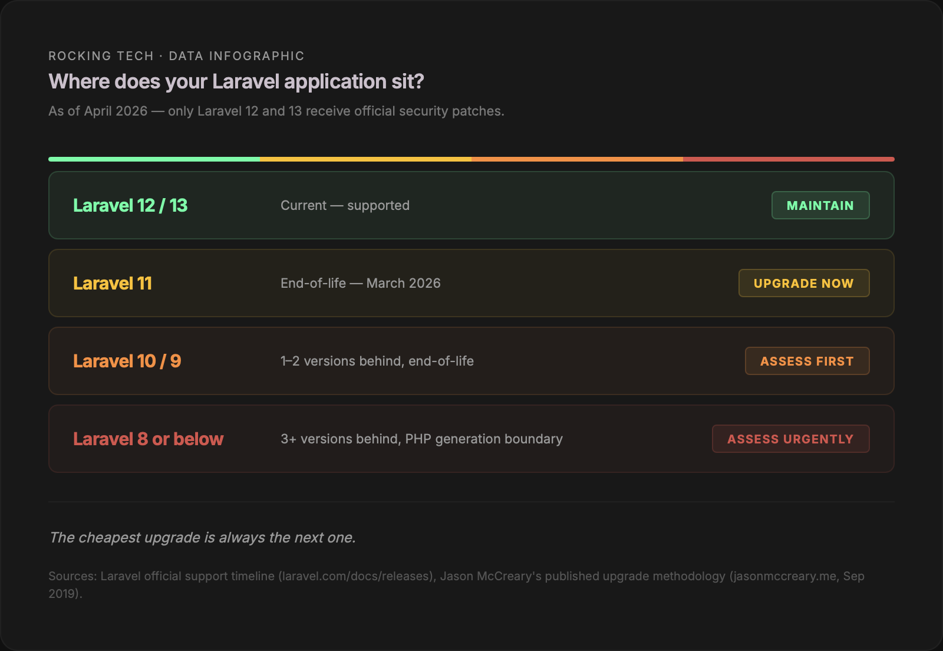Click the UPGRADE NOW button
This screenshot has width=943, height=651.
[803, 283]
